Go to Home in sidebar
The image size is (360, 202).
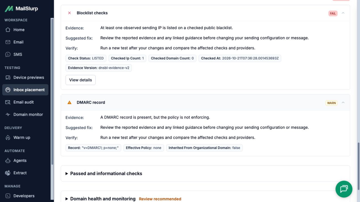click(25, 30)
